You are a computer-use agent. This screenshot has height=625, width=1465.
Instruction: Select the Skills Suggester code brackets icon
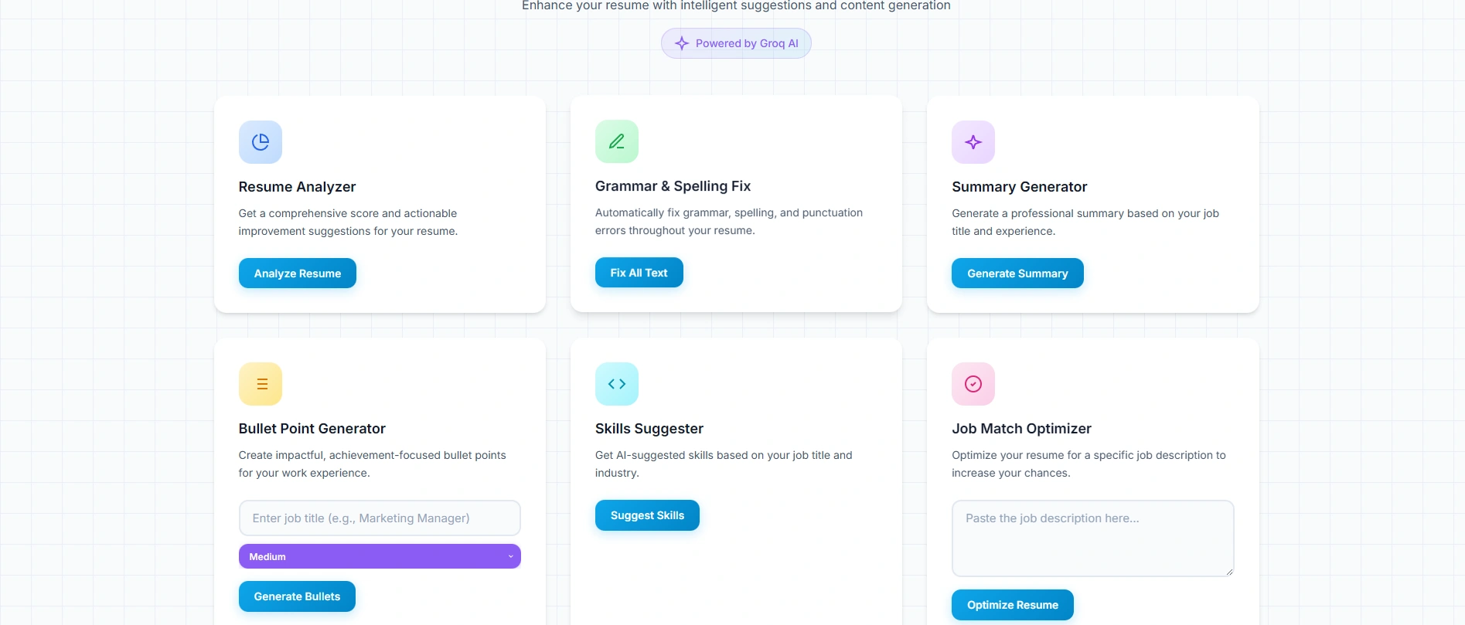coord(616,383)
